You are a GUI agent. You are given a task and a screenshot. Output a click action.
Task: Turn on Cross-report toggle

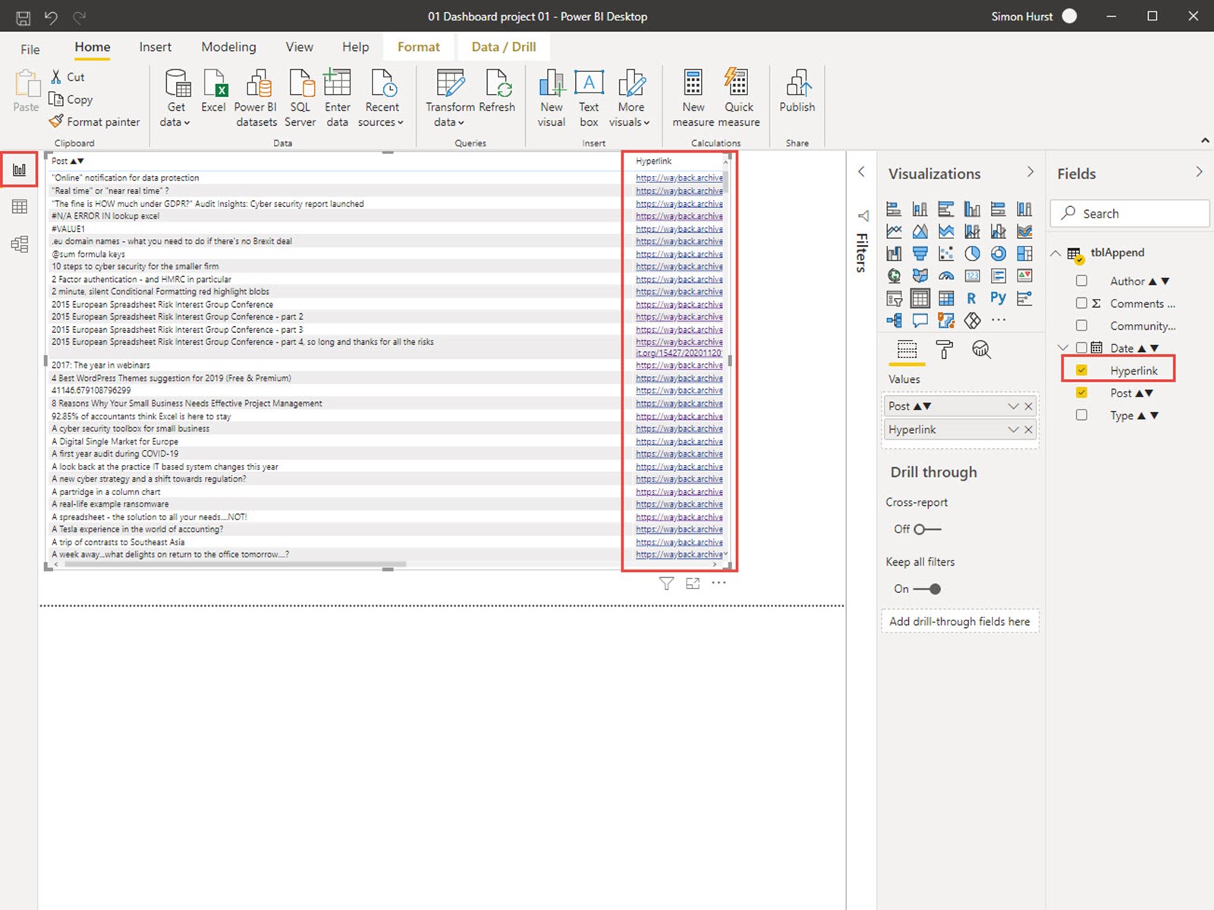(926, 529)
